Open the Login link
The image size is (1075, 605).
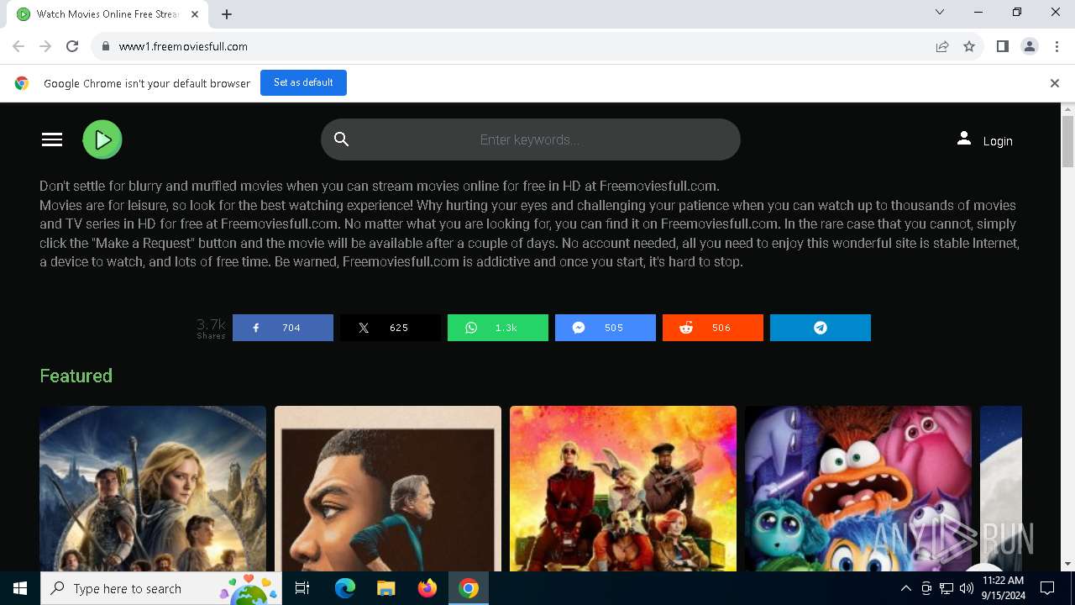[998, 141]
